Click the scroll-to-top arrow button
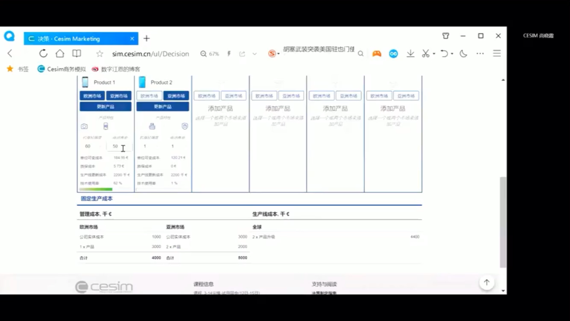 487,282
